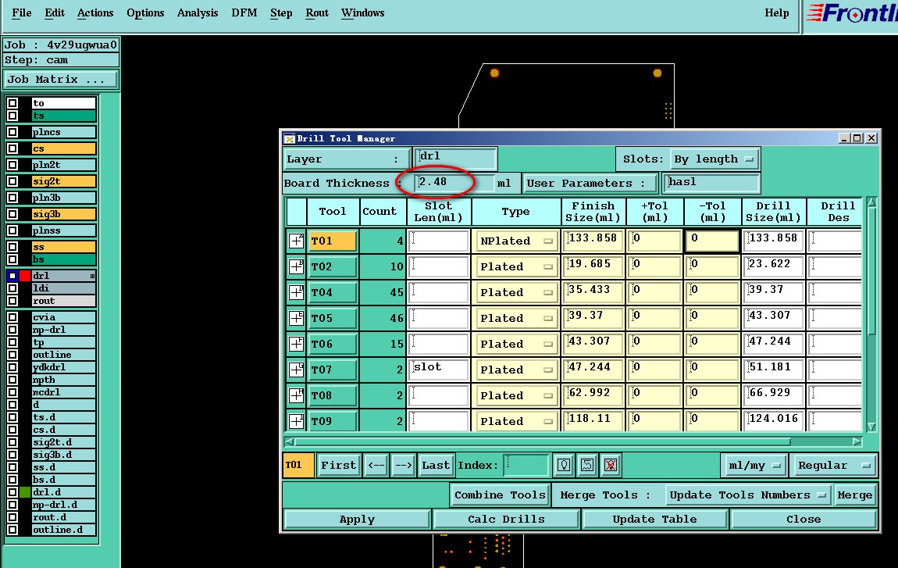Click the Update Table button

point(654,520)
